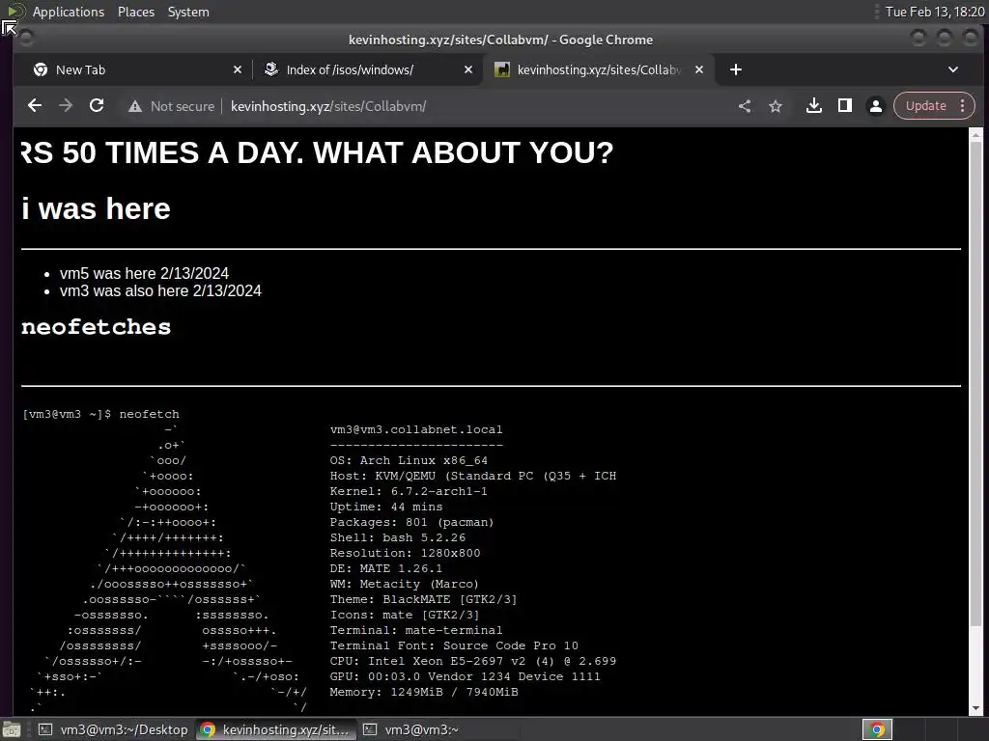Open the System menu
Image resolution: width=989 pixels, height=741 pixels.
[x=188, y=12]
